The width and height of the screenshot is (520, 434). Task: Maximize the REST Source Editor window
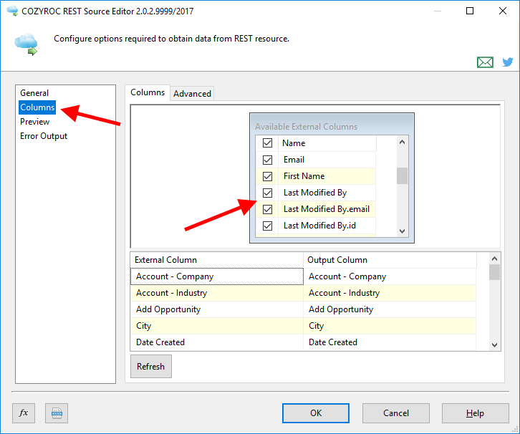pos(470,11)
